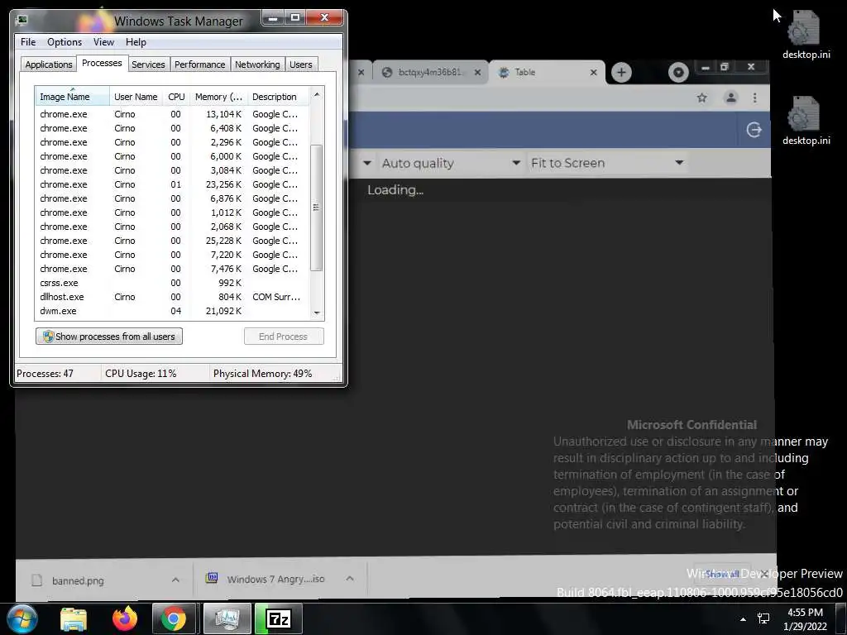This screenshot has width=847, height=635.
Task: Open 7-Zip from the taskbar
Action: [x=278, y=618]
